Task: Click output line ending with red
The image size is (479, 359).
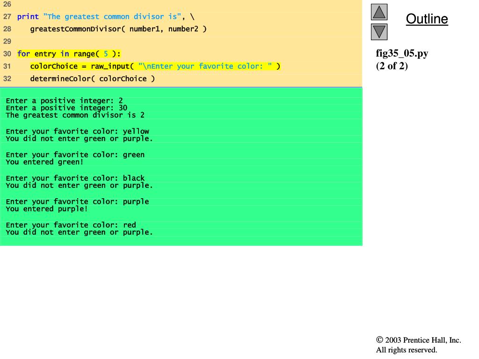Action: point(71,225)
